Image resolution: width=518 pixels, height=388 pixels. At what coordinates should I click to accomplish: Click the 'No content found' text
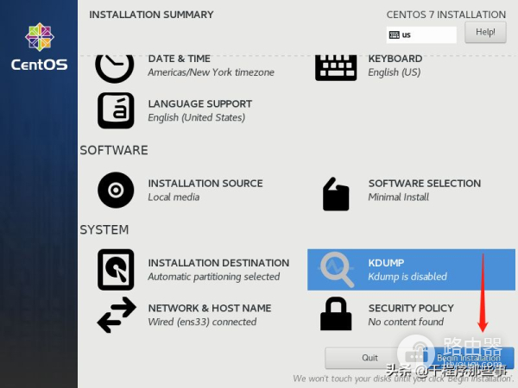point(406,322)
